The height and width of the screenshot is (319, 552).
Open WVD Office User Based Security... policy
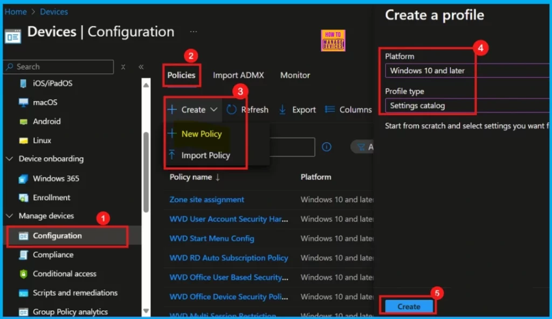pos(229,277)
